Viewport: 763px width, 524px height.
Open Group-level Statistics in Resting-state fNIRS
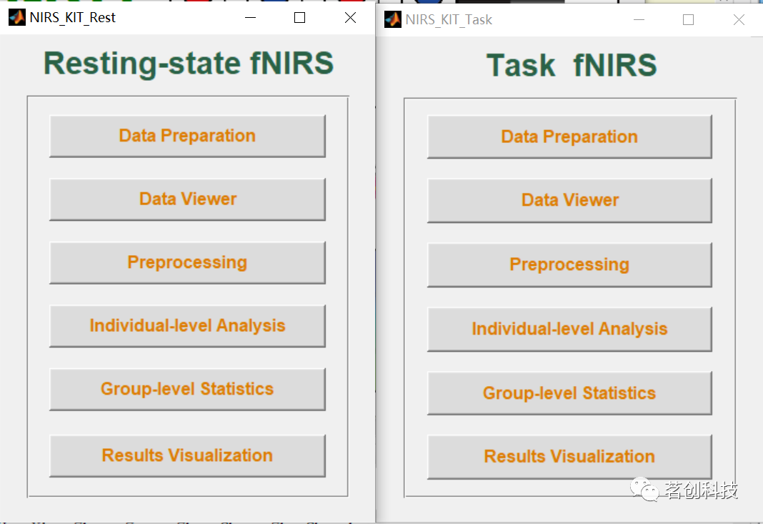coord(187,390)
